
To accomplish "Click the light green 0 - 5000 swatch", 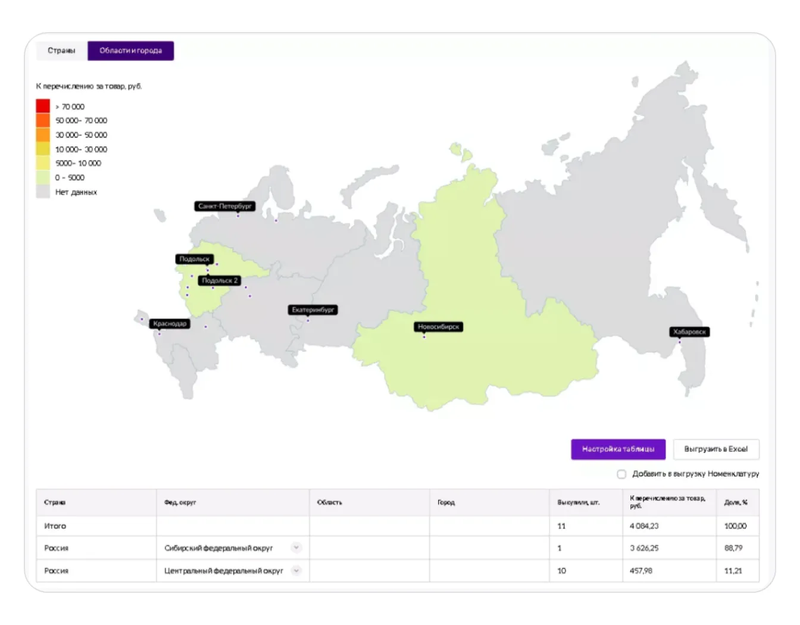I will pyautogui.click(x=43, y=177).
